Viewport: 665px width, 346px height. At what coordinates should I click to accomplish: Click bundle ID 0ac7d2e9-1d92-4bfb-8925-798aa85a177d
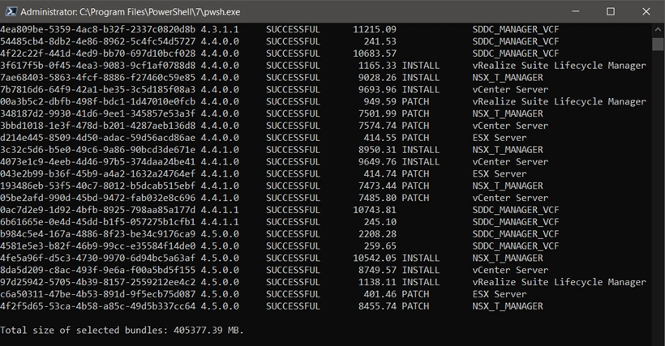coord(98,210)
